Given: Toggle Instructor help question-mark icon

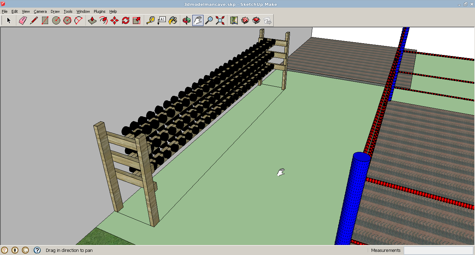Looking at the screenshot, I should pyautogui.click(x=37, y=250).
